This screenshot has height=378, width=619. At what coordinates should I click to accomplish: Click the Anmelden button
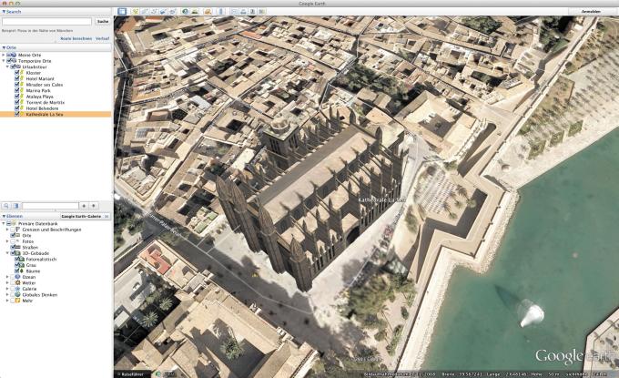coord(591,12)
